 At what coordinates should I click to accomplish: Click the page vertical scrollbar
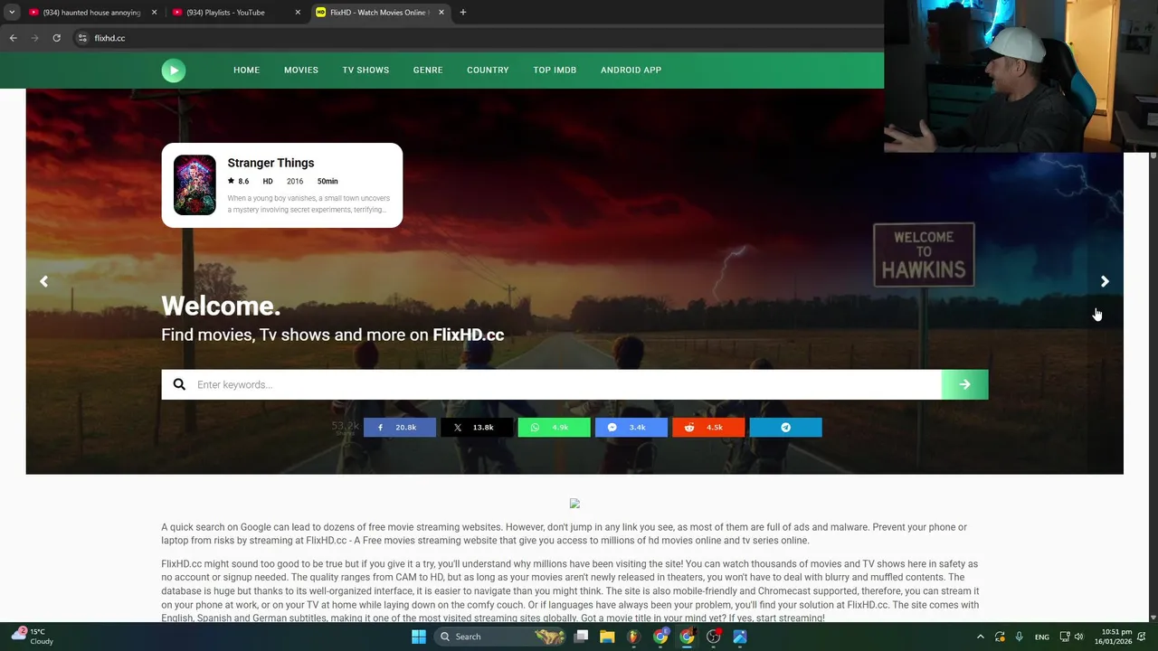click(1153, 387)
